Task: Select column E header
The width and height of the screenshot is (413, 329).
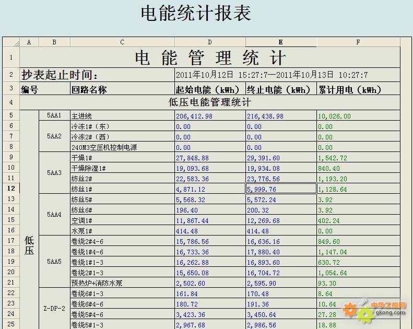Action: [x=281, y=42]
